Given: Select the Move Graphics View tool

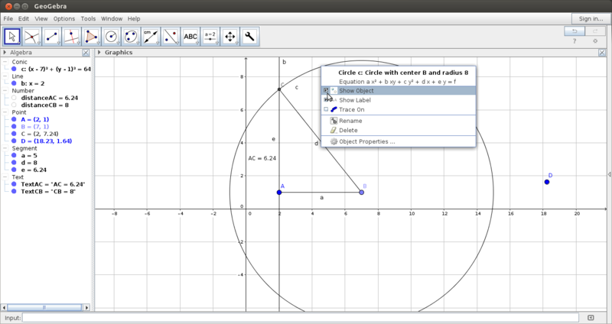Looking at the screenshot, I should click(230, 37).
